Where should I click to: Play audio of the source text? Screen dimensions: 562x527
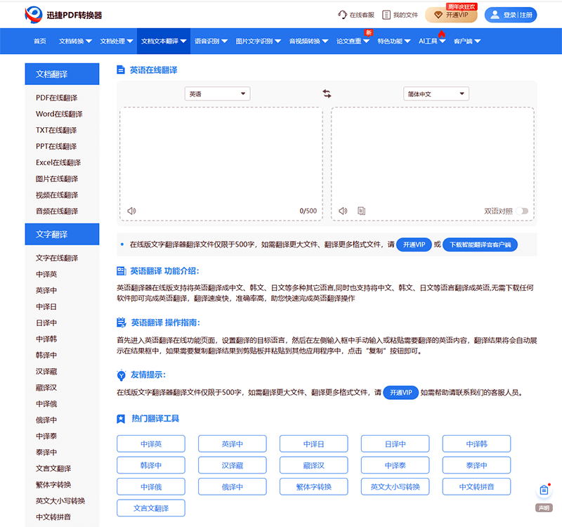pos(131,211)
